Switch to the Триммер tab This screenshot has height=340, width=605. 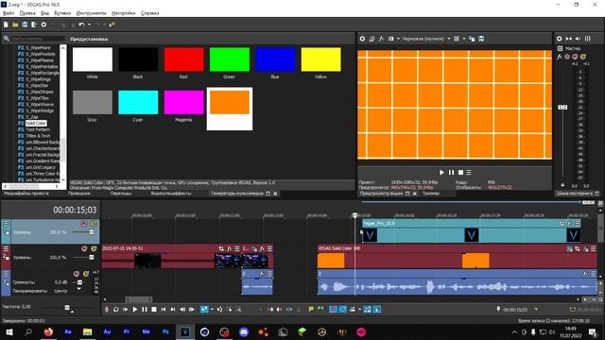pyautogui.click(x=431, y=194)
